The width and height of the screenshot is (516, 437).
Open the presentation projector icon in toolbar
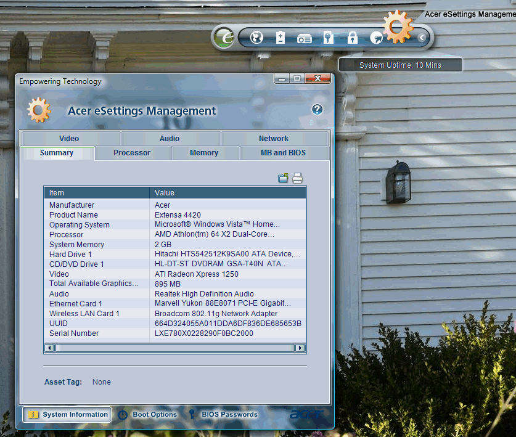click(x=304, y=39)
